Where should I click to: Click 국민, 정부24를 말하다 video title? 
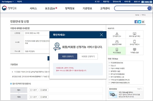tap(126, 92)
